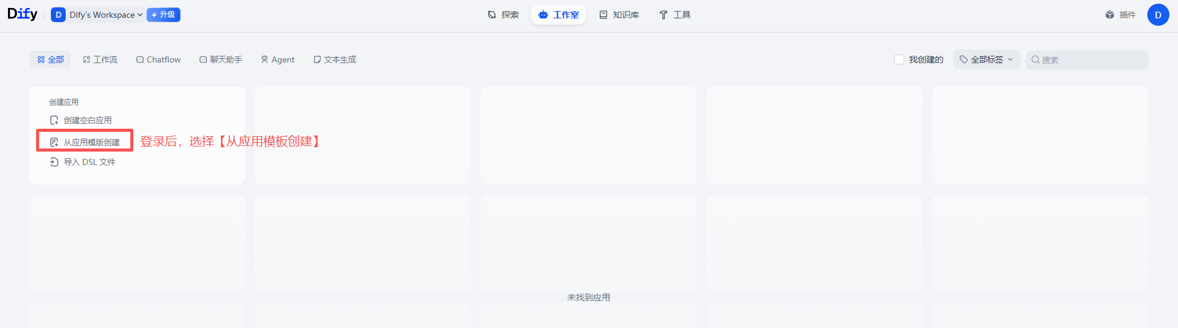Click the workflow filter icon
This screenshot has width=1178, height=328.
pyautogui.click(x=87, y=59)
